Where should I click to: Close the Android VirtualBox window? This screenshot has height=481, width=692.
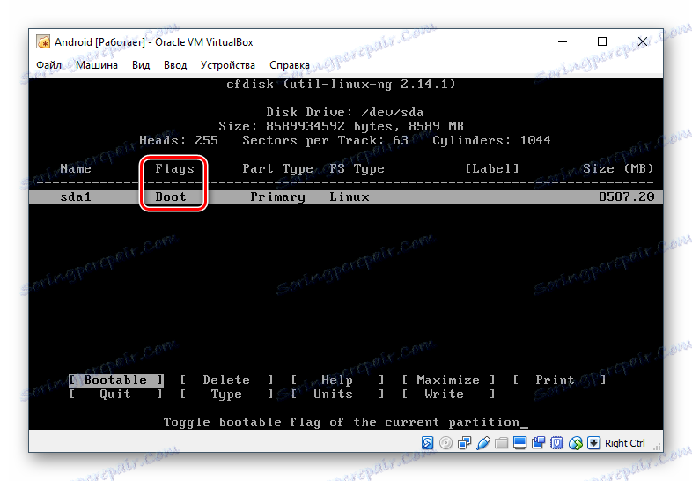643,41
